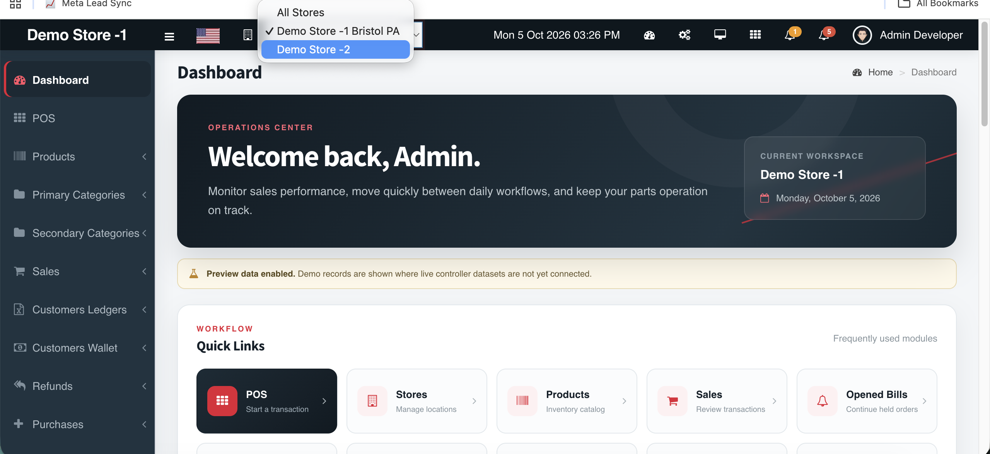Choose Demo Store -1 Bristol PA option

336,31
